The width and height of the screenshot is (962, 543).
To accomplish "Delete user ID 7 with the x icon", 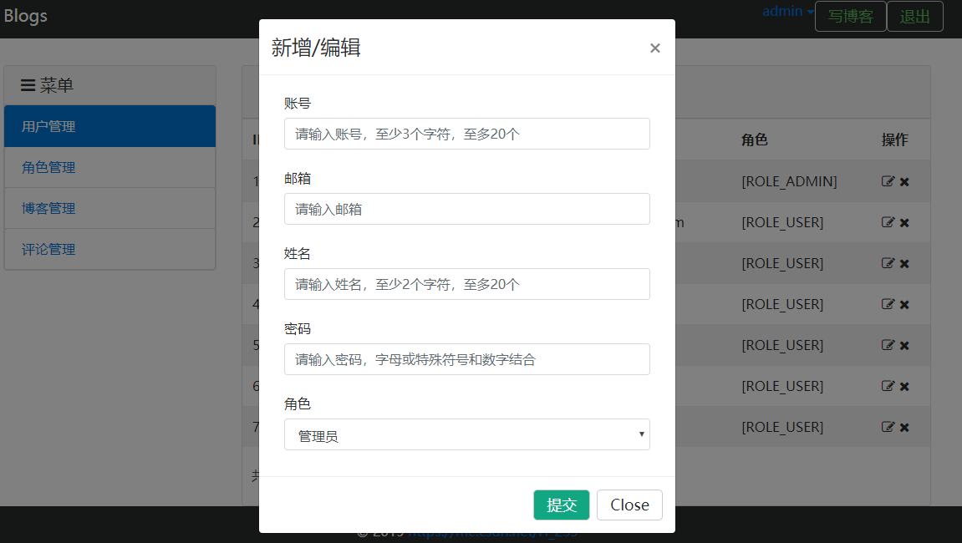I will point(903,427).
